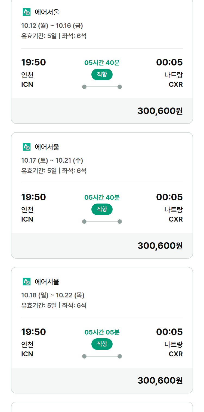
Task: Select the 직항 badge on 10.17 flight
Action: 102,209
